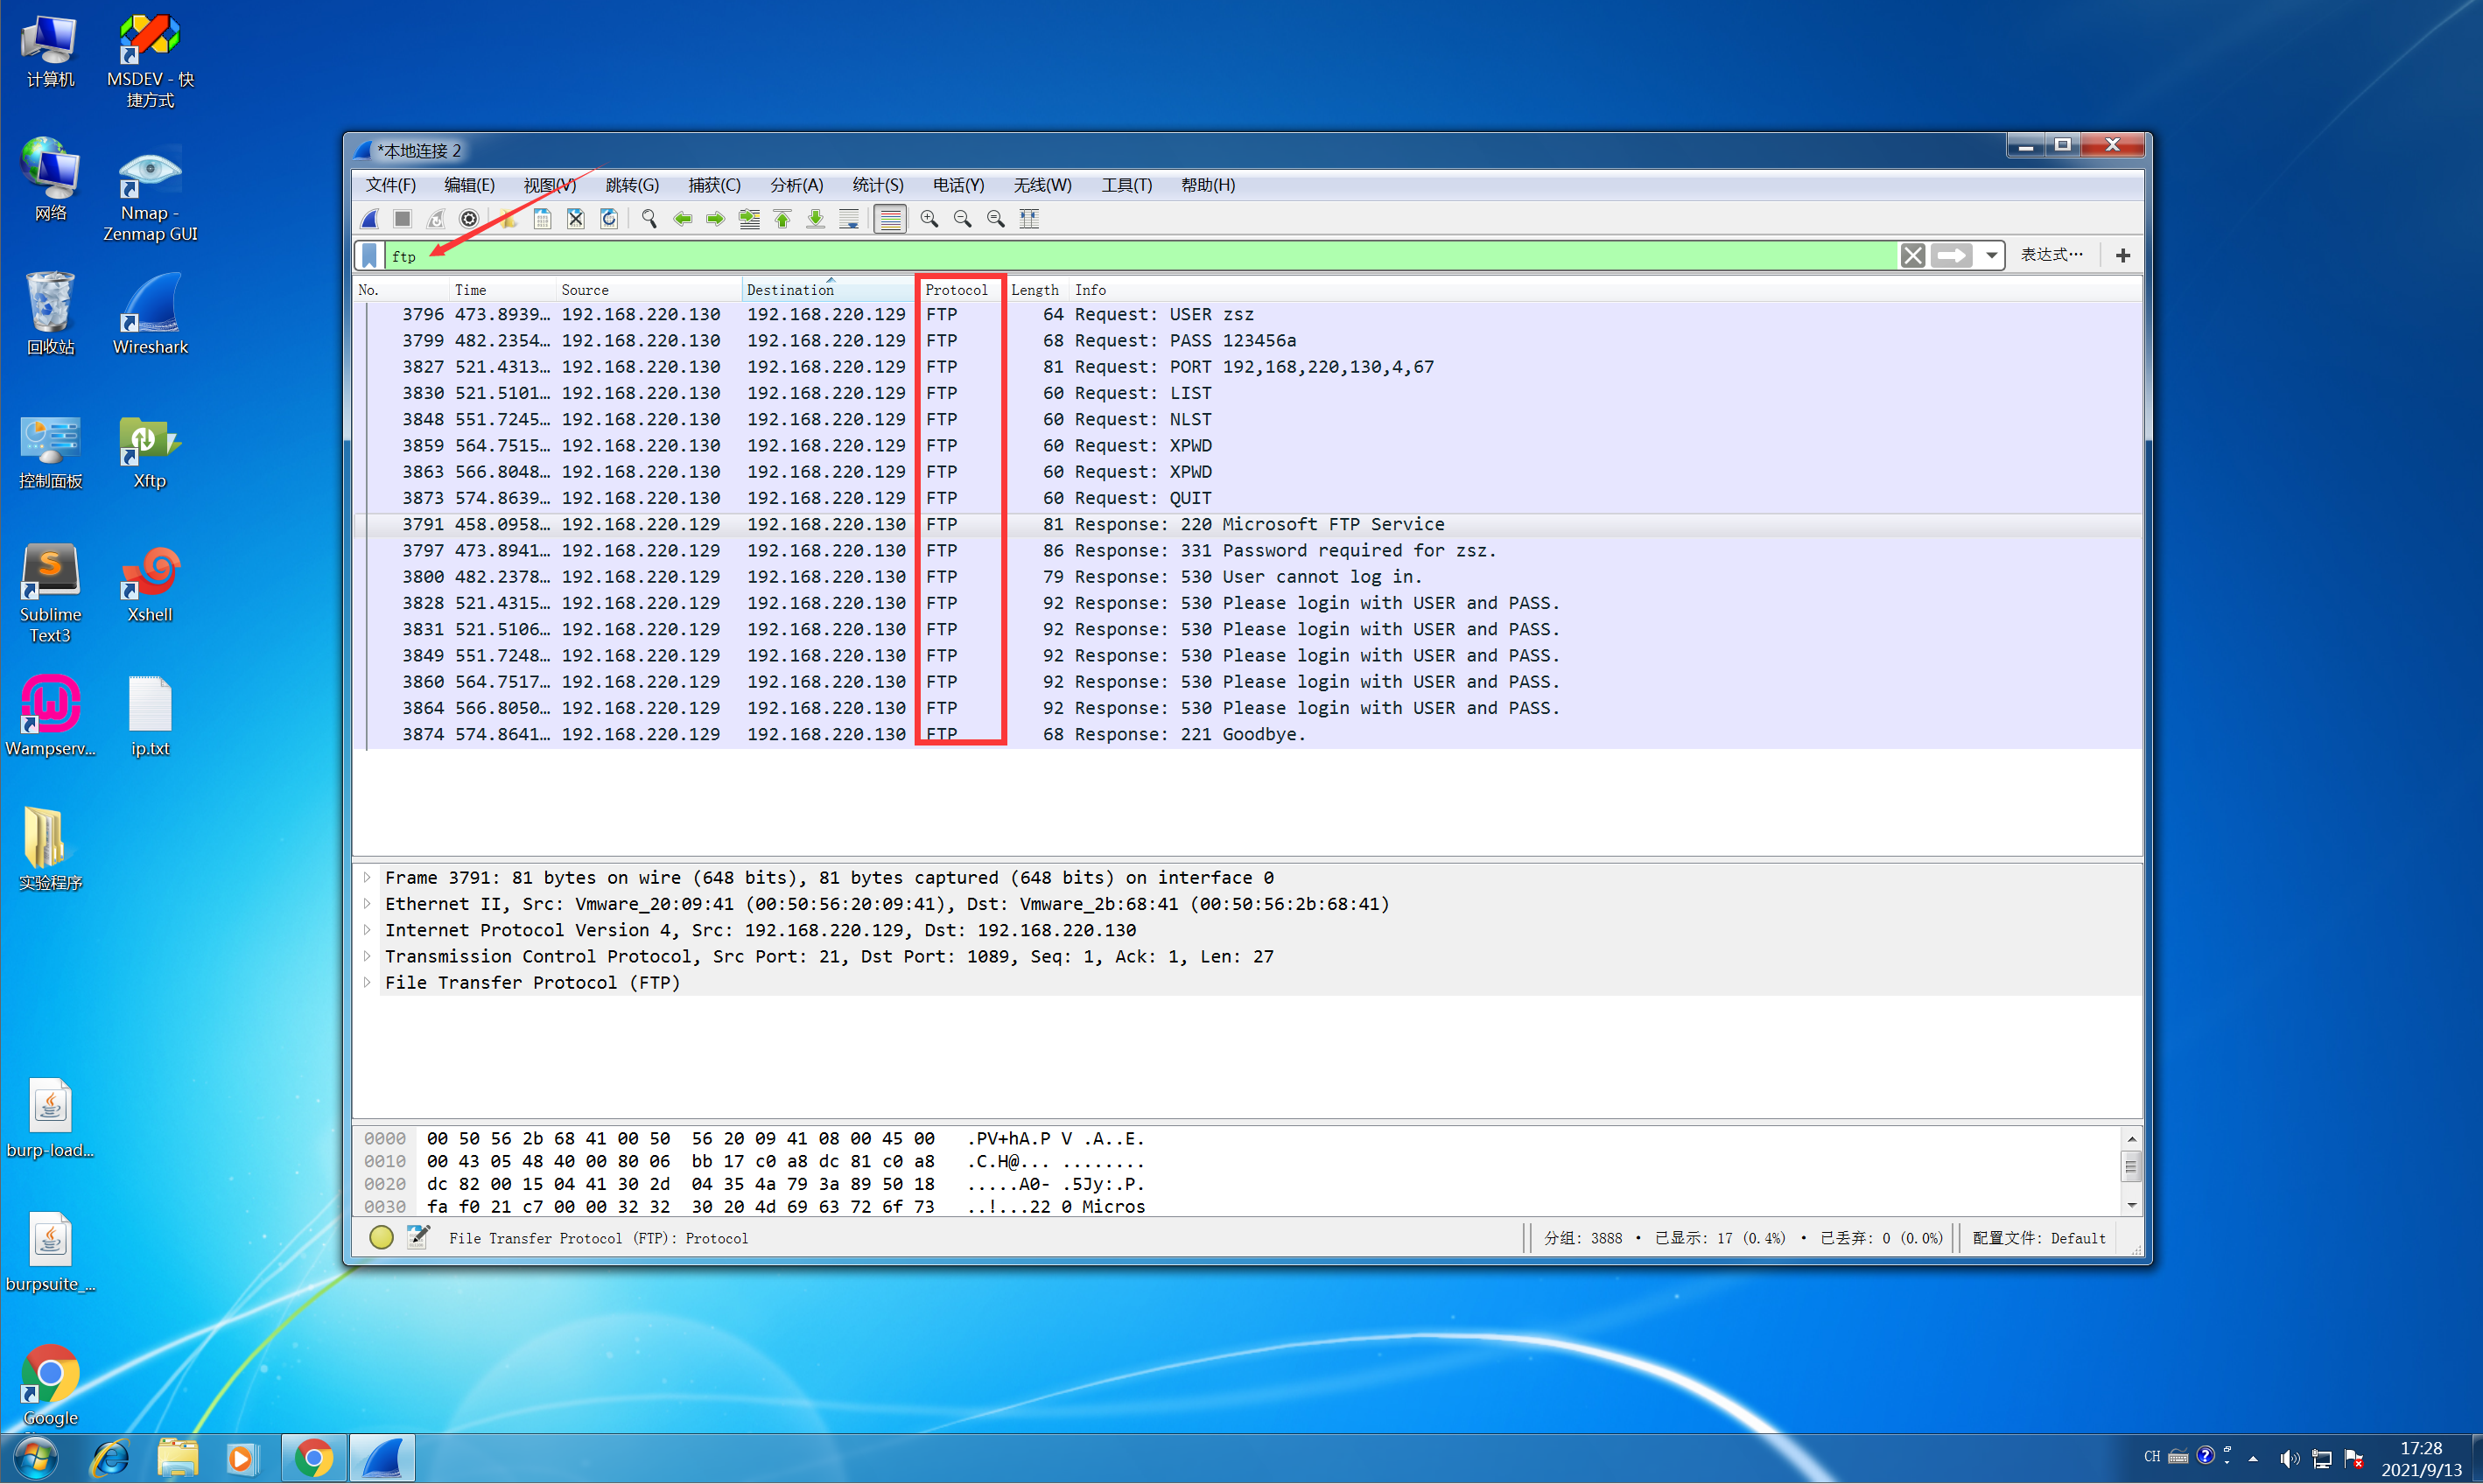This screenshot has width=2483, height=1484.
Task: Click the Windows Start button
Action: (36, 1459)
